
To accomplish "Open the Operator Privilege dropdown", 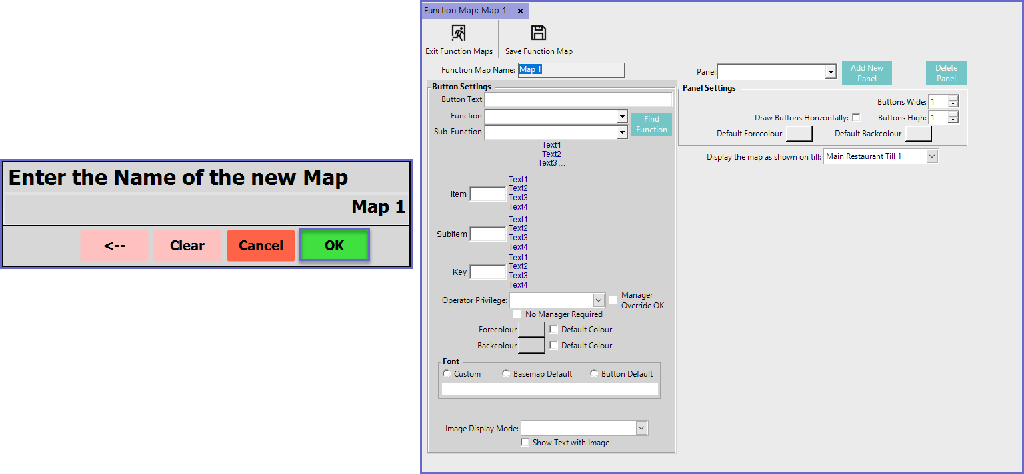I will click(x=598, y=300).
